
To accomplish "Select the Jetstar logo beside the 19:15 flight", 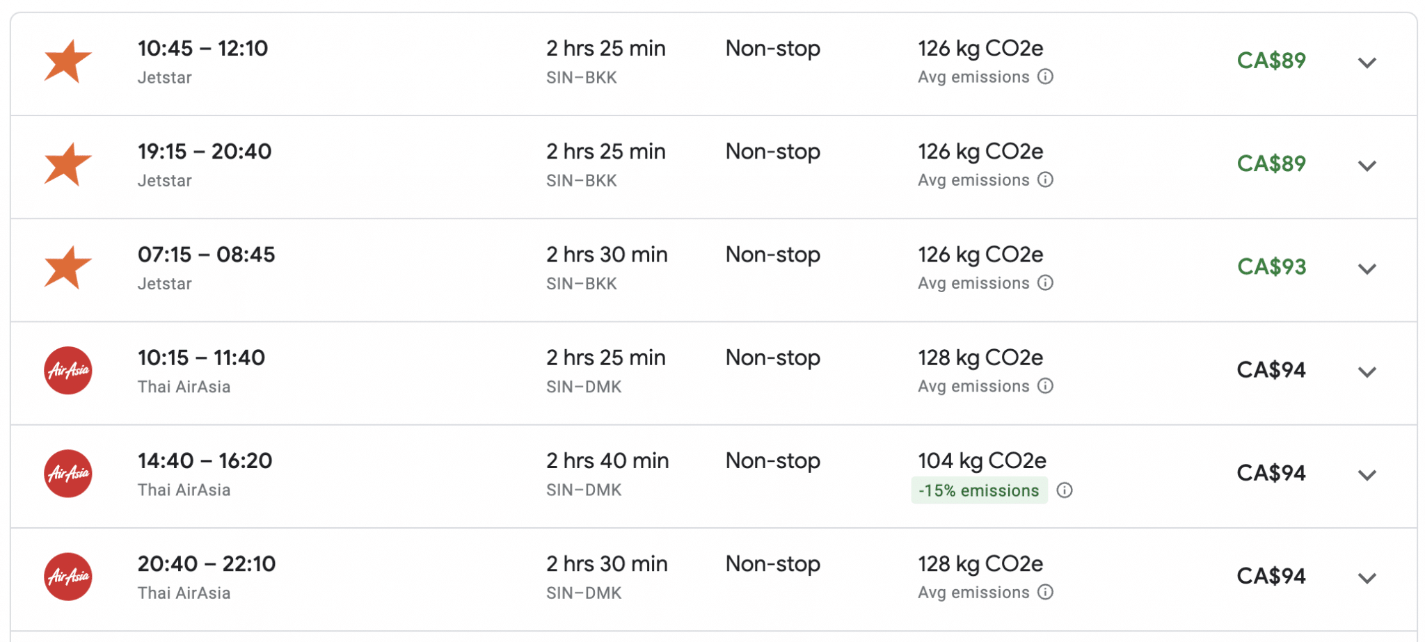I will tap(68, 164).
